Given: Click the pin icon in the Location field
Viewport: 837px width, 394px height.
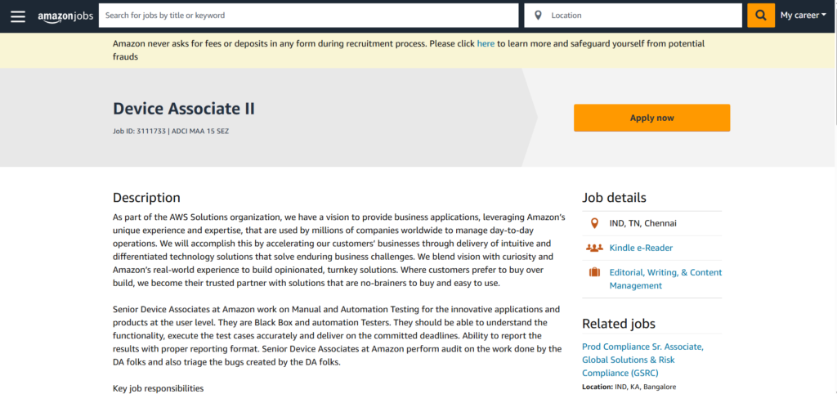Looking at the screenshot, I should (x=538, y=16).
